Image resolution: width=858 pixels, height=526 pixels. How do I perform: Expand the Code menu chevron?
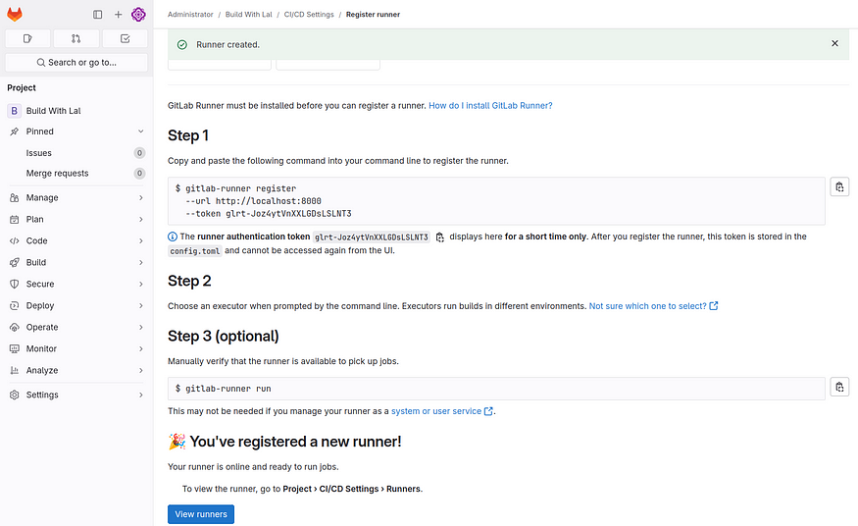140,240
